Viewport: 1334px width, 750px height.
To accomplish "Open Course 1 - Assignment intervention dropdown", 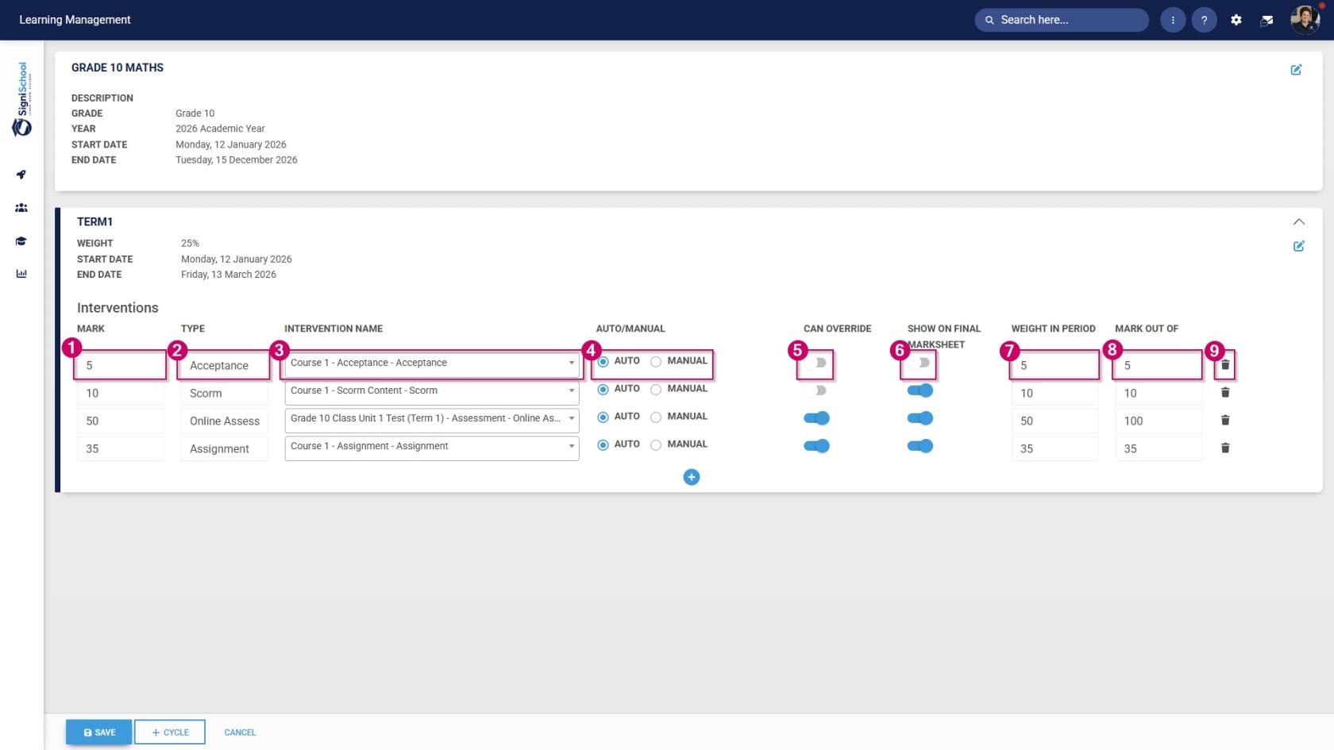I will click(432, 448).
